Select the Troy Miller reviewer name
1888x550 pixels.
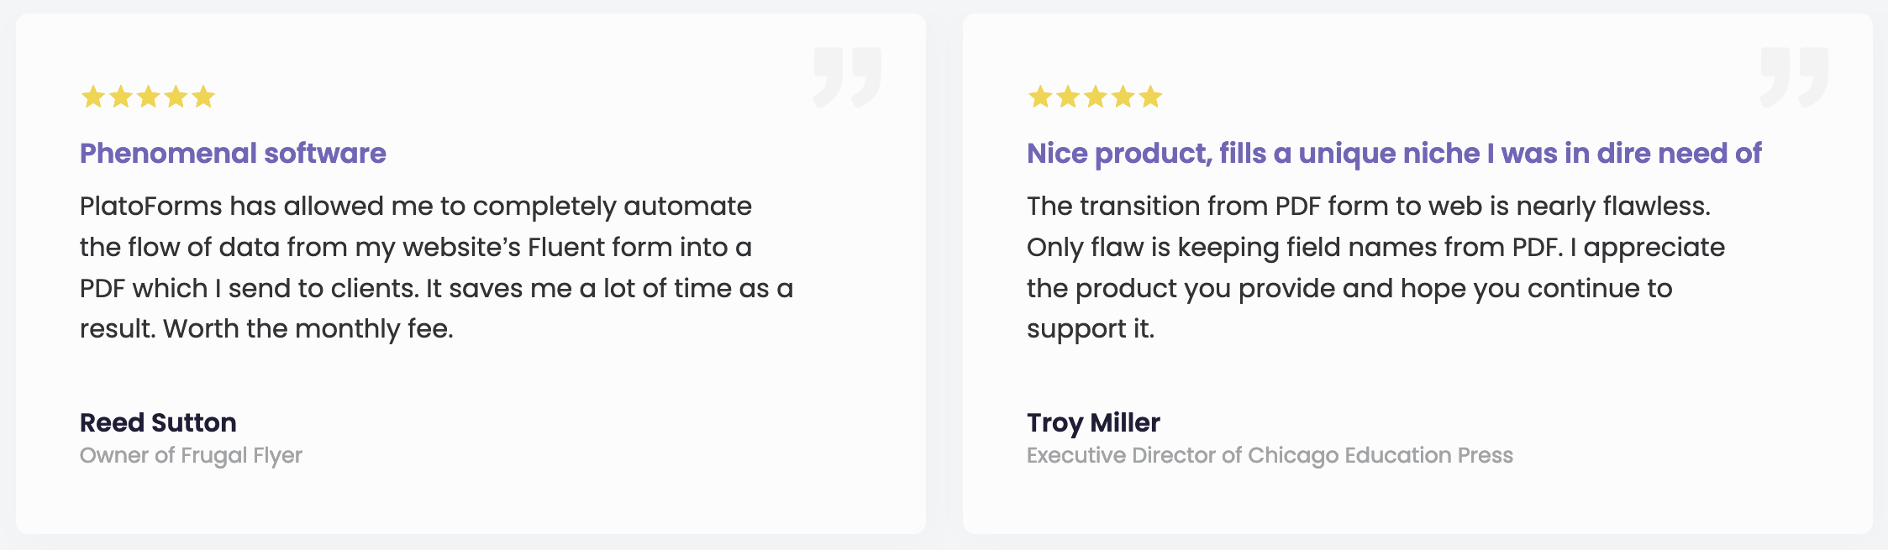coord(1093,422)
